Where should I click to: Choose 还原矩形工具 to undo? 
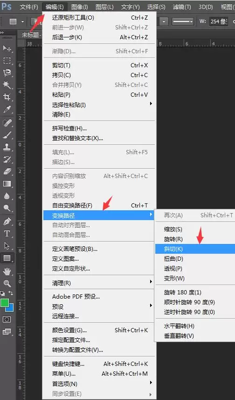click(99, 18)
